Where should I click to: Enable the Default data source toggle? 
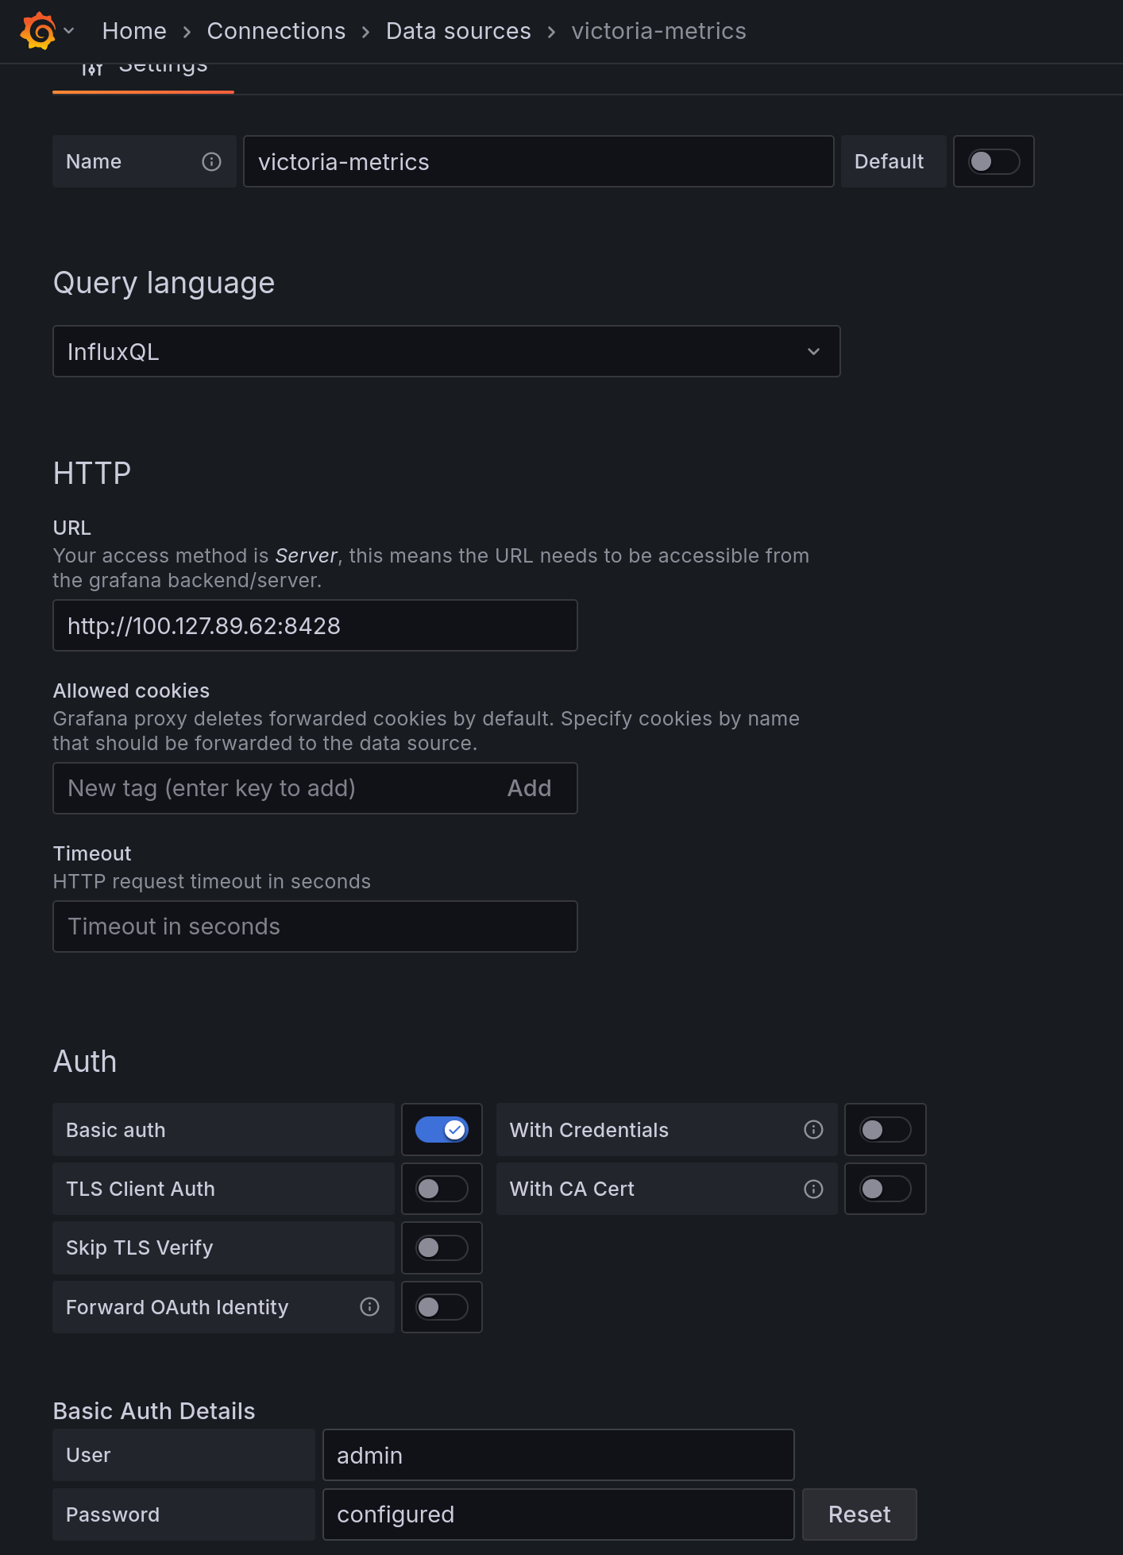point(993,161)
